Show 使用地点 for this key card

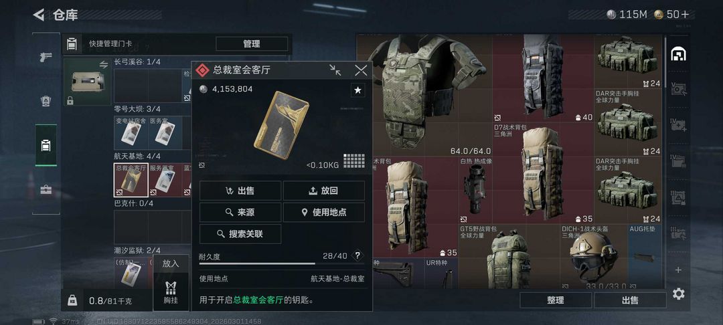[x=324, y=212]
